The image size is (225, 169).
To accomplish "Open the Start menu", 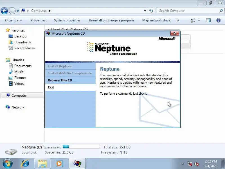I will click(x=7, y=164).
